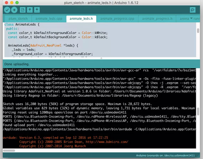This screenshot has height=159, width=203.
Task: Click the editor-console divider handle dot
Action: (101, 58)
